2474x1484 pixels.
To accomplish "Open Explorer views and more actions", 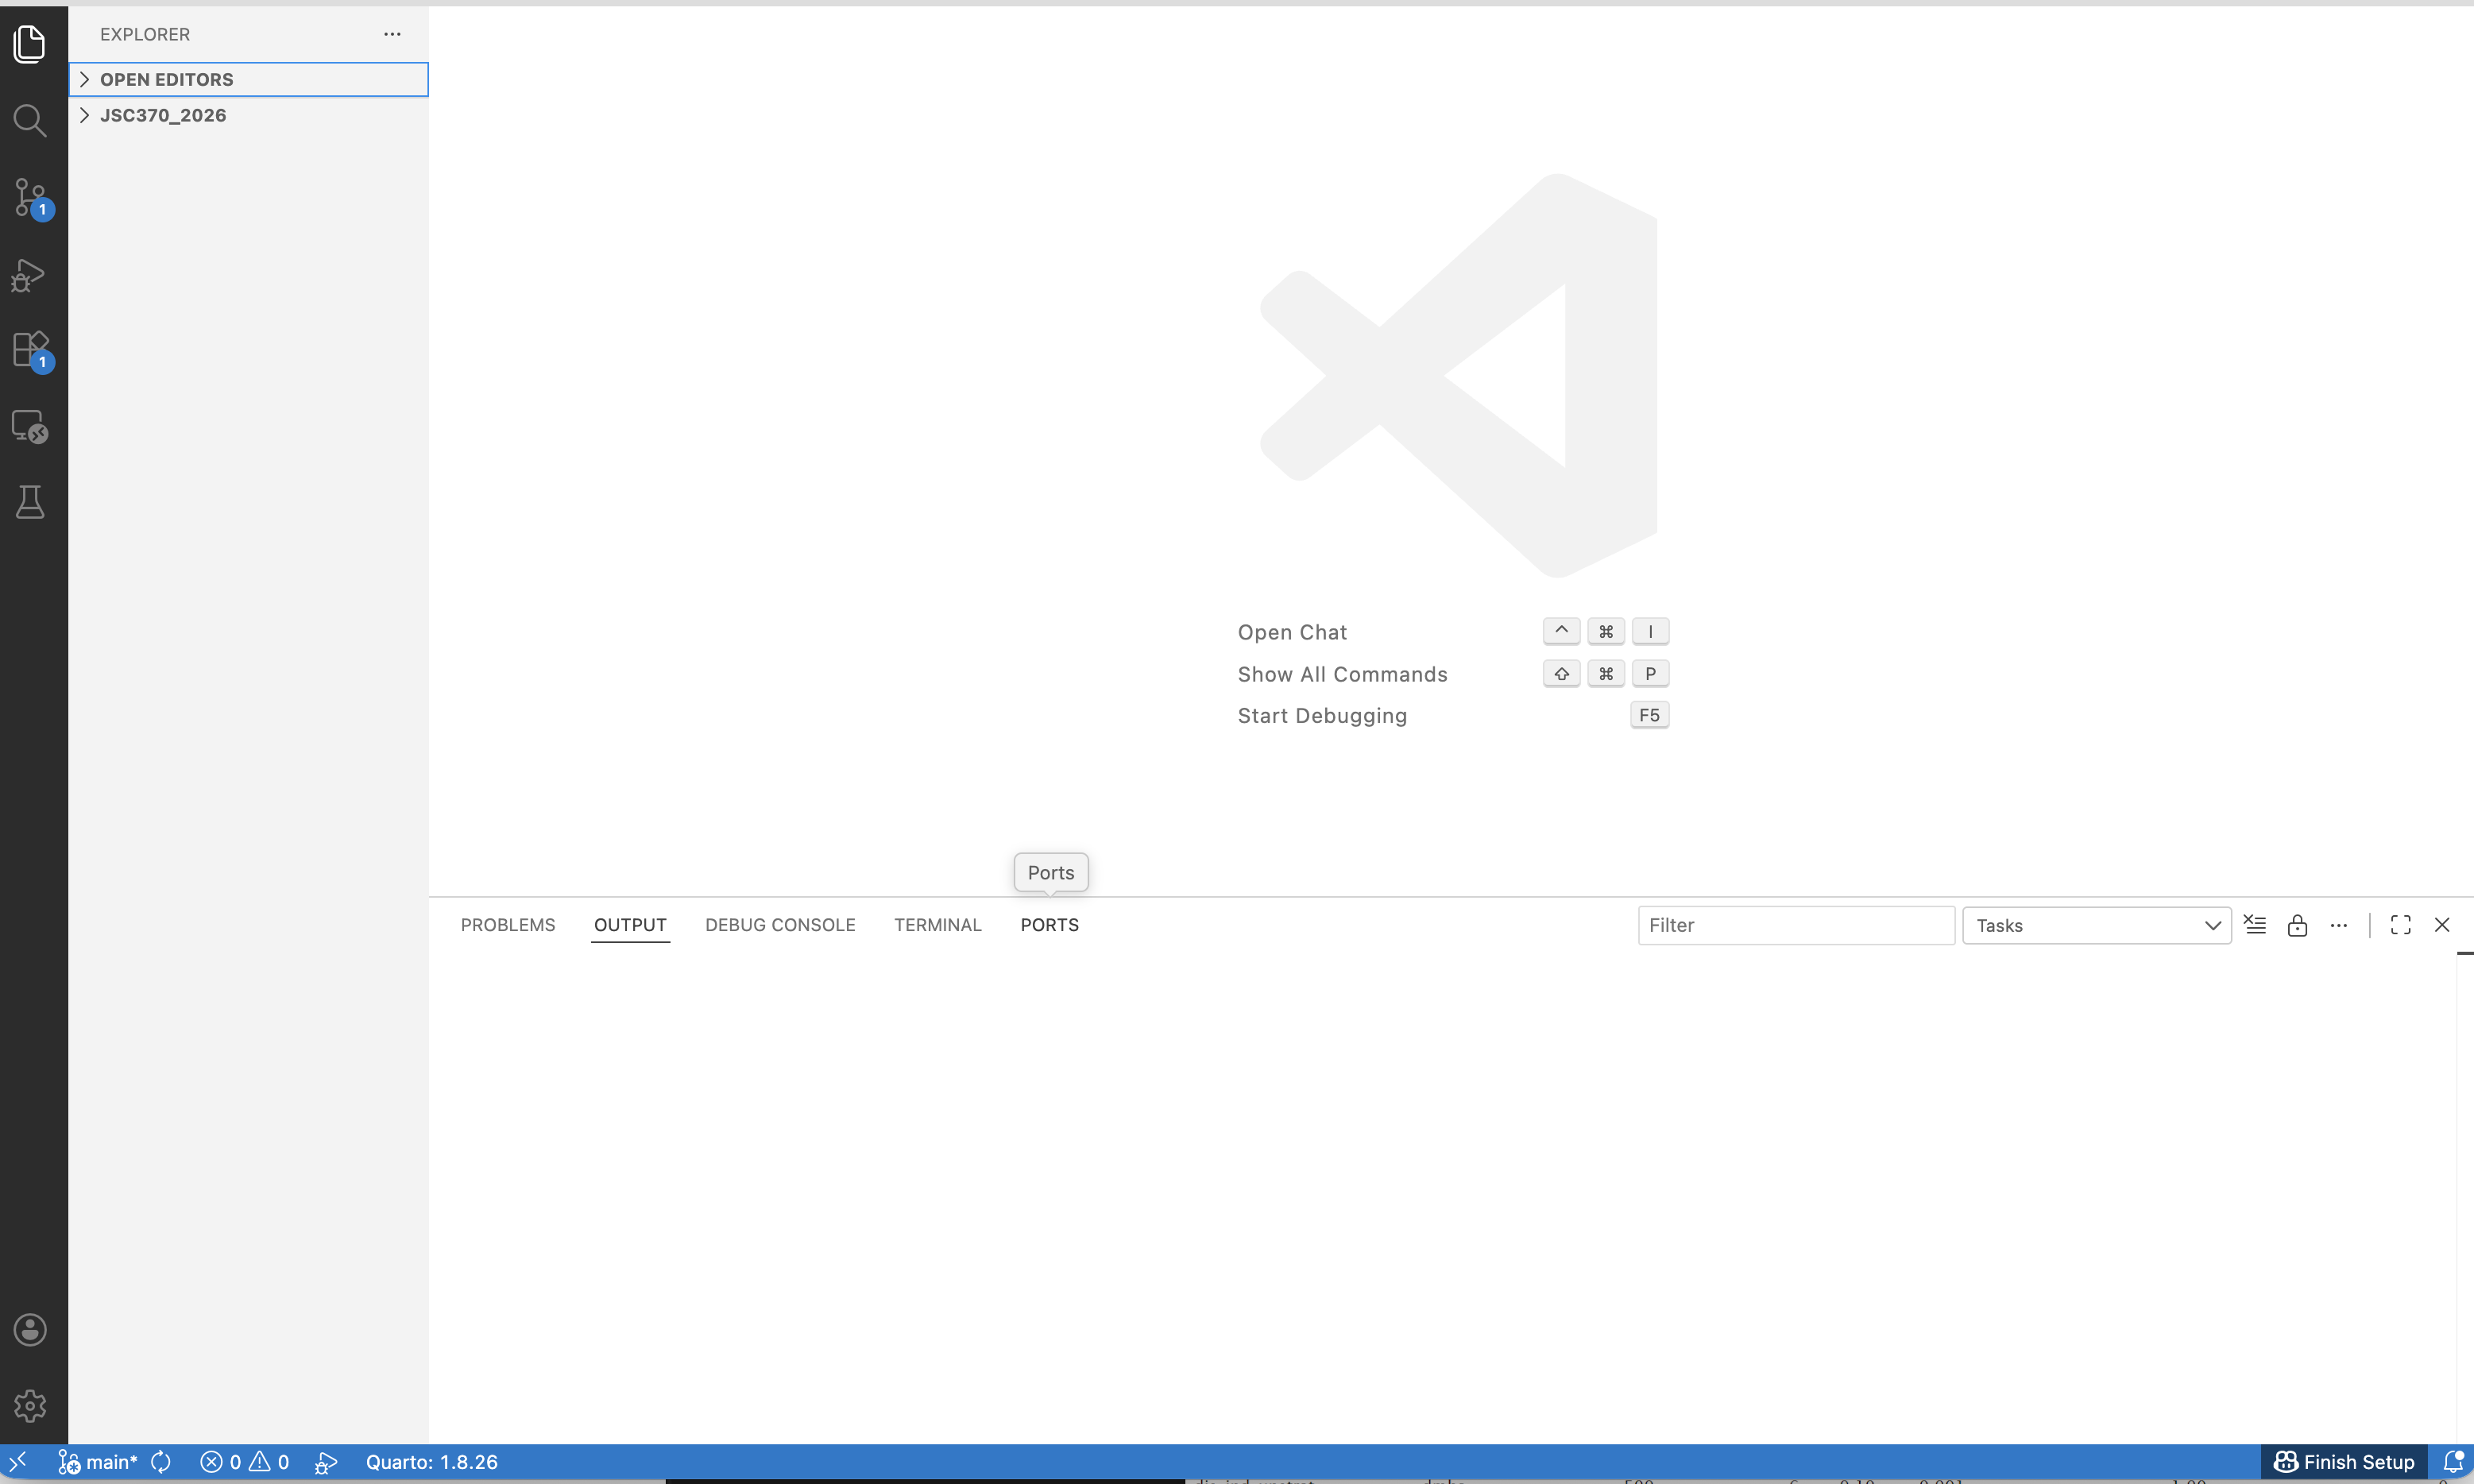I will [392, 34].
